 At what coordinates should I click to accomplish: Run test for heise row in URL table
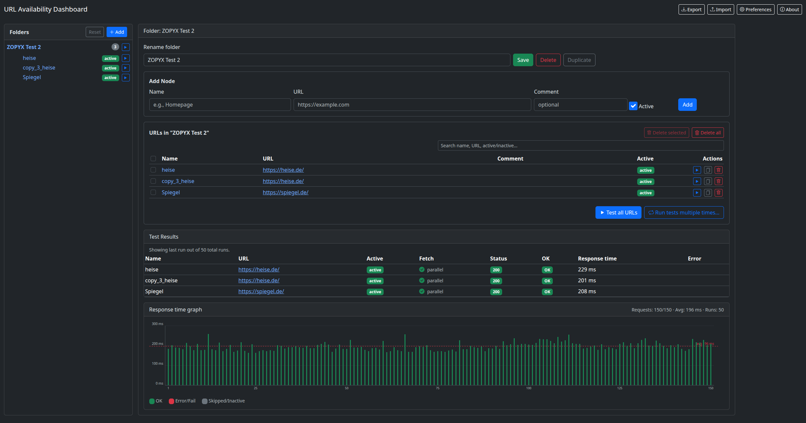(x=697, y=170)
